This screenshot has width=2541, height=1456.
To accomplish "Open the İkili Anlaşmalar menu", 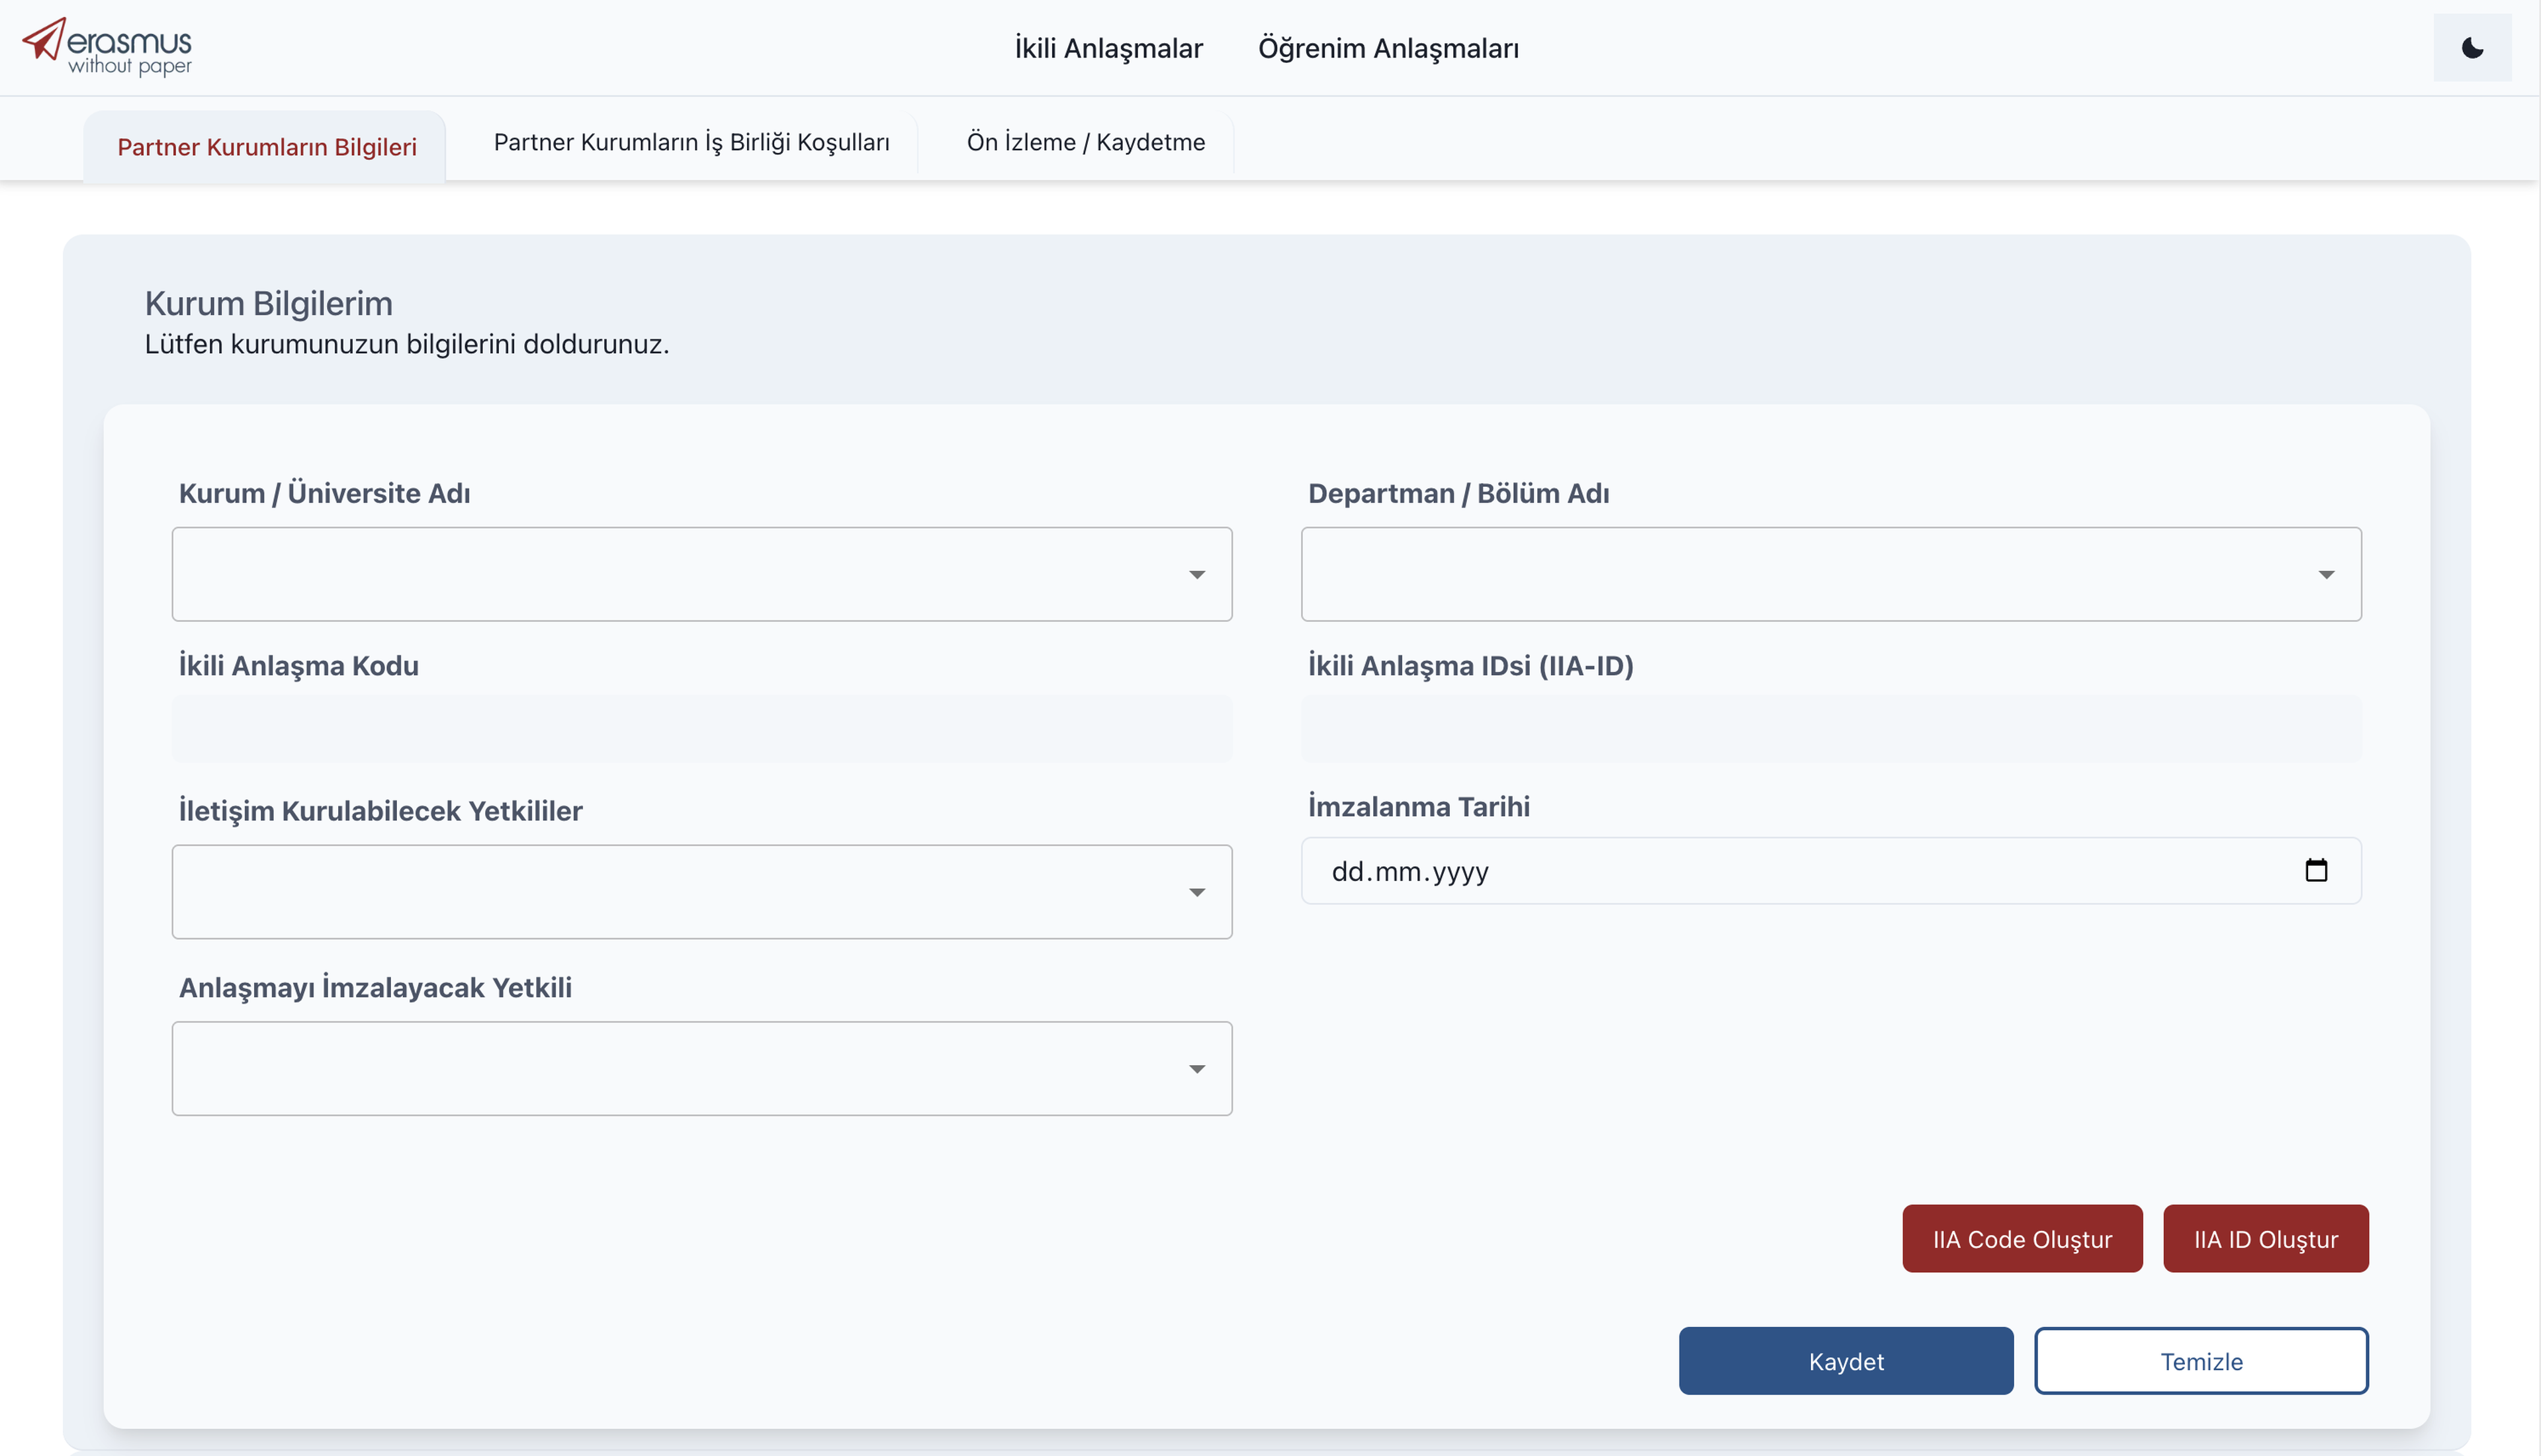I will [1109, 48].
